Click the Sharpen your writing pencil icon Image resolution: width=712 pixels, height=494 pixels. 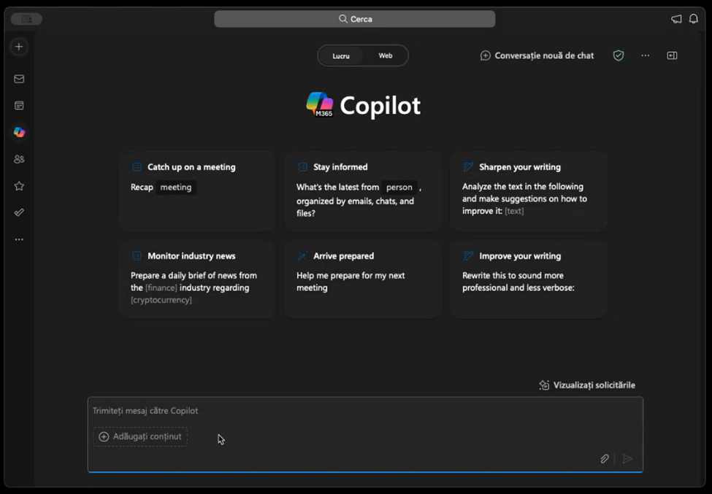click(467, 167)
